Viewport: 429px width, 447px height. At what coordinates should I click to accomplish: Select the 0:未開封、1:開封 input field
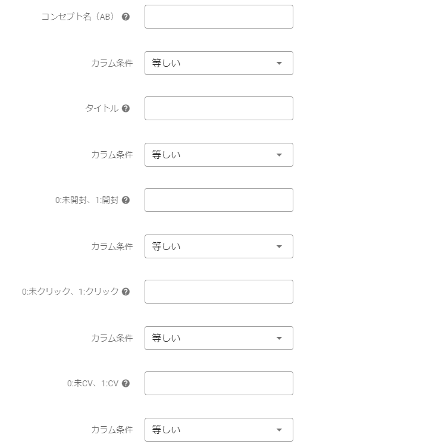(x=218, y=200)
